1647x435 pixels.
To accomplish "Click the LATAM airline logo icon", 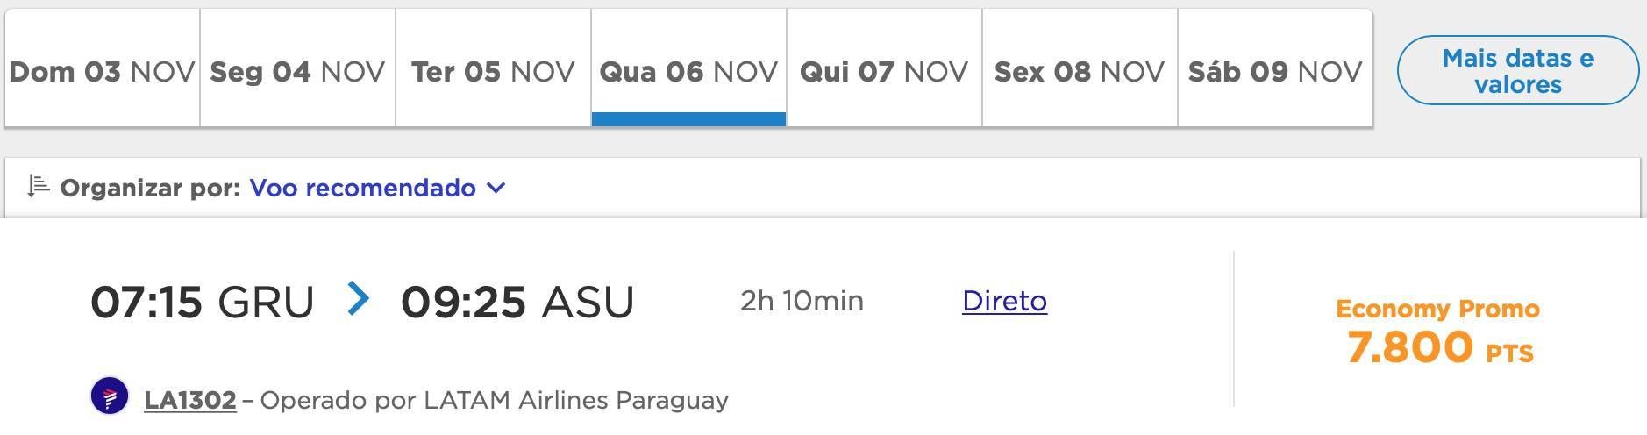I will (110, 396).
